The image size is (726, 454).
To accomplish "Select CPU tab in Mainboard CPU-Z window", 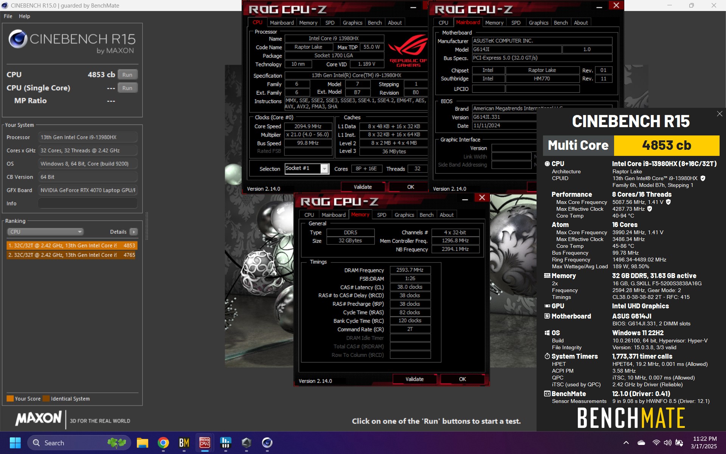I will click(x=443, y=23).
